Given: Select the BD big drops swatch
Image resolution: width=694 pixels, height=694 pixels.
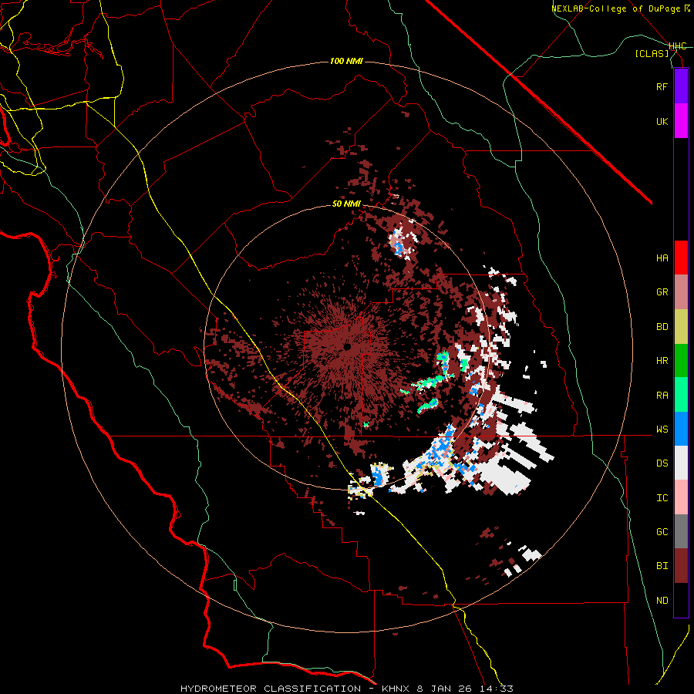Looking at the screenshot, I should [x=681, y=327].
